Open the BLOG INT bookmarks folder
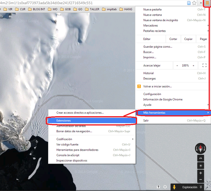The height and width of the screenshot is (191, 211). tap(37, 9)
